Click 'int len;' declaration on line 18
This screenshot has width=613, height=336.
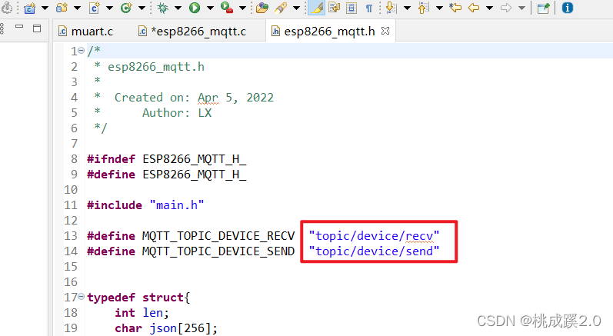click(x=142, y=313)
